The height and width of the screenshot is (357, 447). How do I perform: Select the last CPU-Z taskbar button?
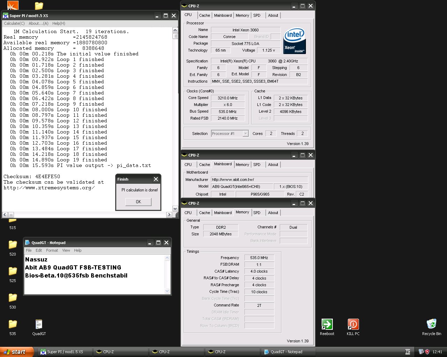point(233,352)
